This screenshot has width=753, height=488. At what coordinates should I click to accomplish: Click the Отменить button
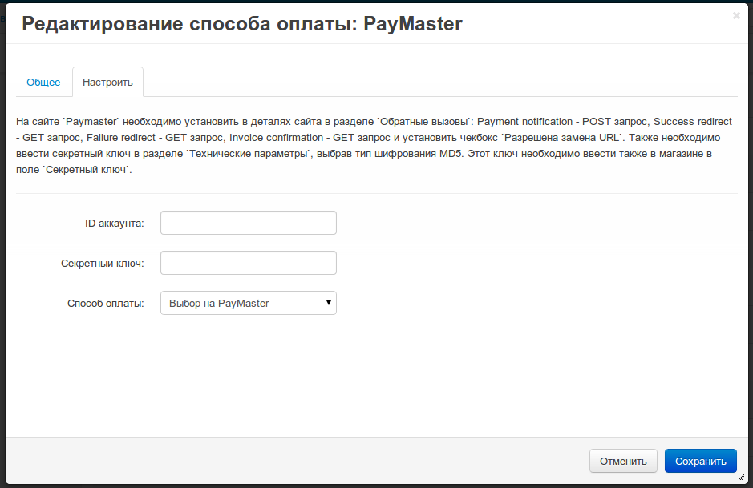[x=623, y=461]
